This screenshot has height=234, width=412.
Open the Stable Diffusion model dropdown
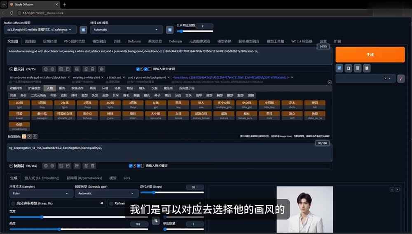click(x=40, y=30)
